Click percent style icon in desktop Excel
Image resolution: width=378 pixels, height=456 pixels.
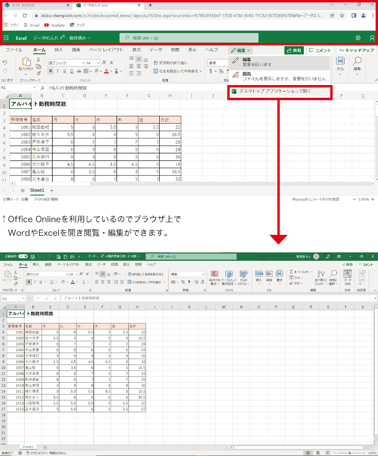click(183, 282)
